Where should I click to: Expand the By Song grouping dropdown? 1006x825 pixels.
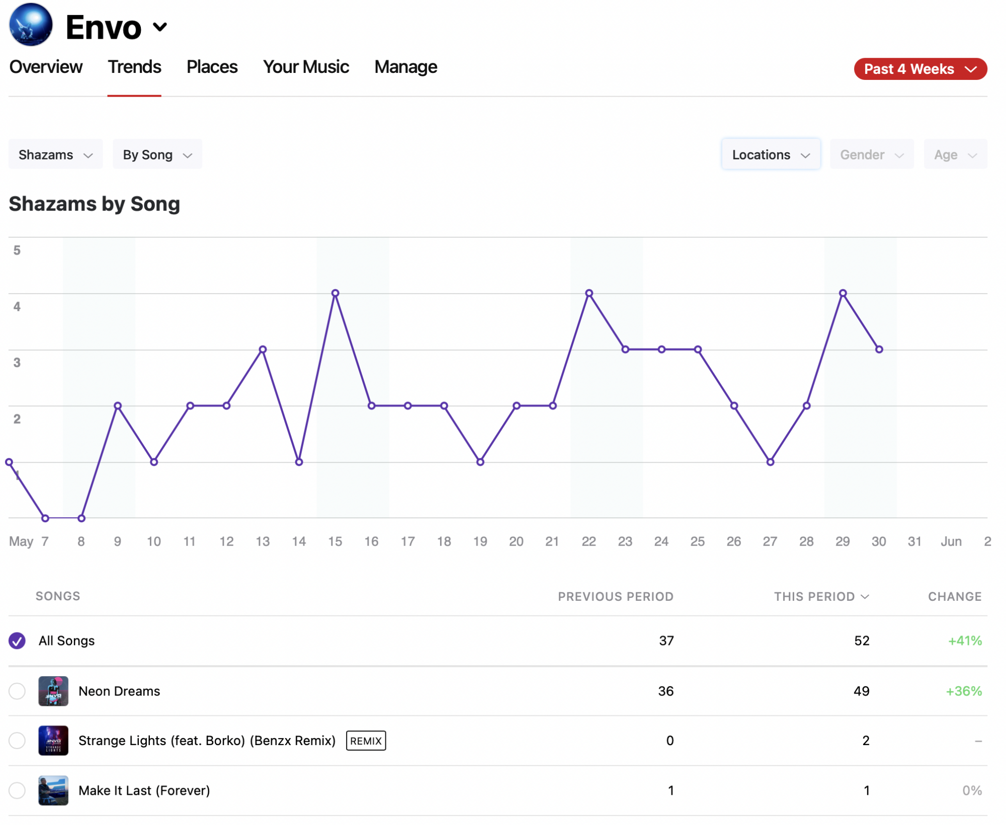pyautogui.click(x=157, y=154)
